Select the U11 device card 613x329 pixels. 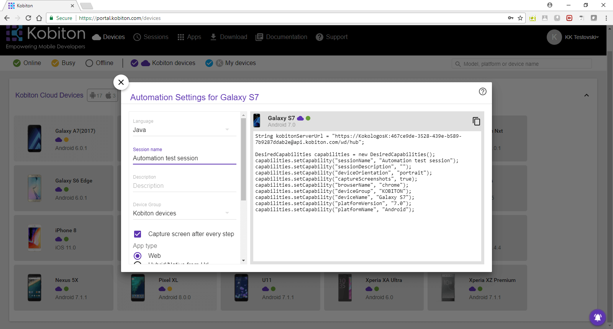tap(270, 291)
